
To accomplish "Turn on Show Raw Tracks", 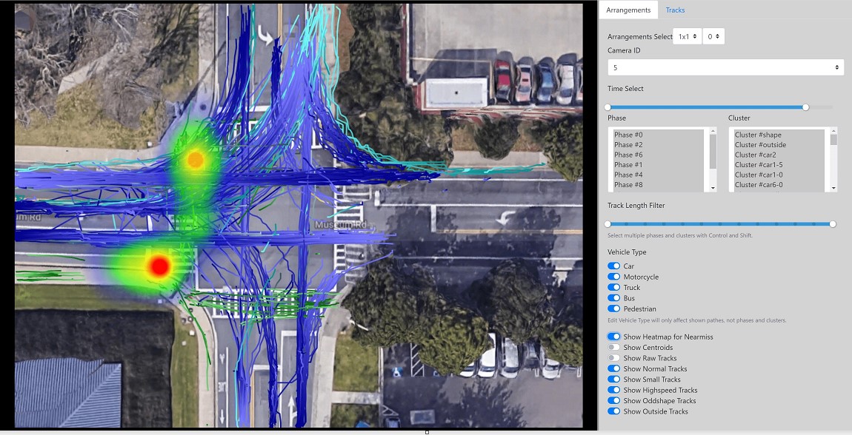I will tap(613, 358).
